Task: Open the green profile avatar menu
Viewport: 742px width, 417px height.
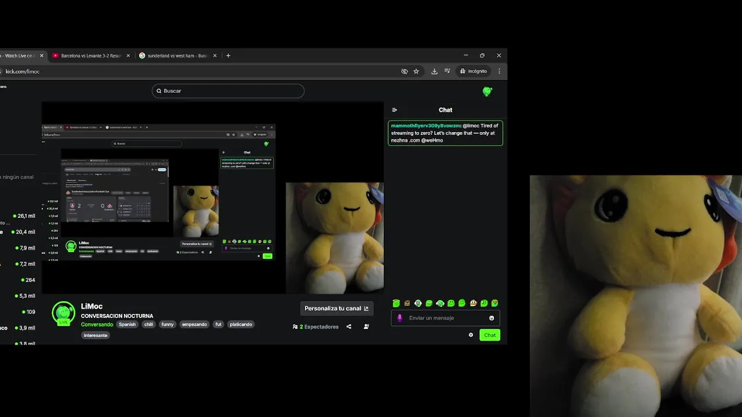Action: [487, 91]
